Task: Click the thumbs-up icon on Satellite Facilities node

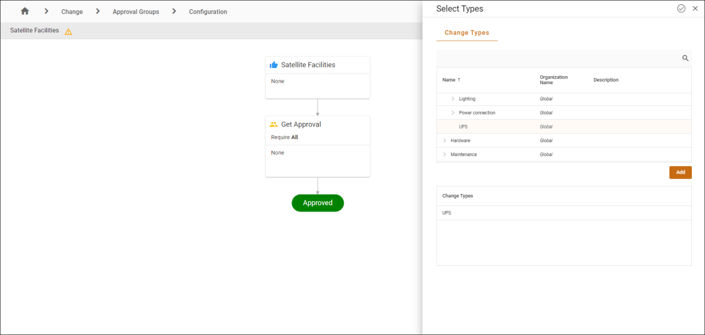Action: 273,65
